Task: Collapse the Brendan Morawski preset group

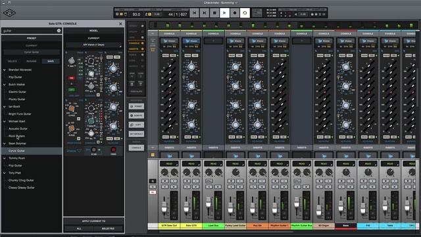Action: tap(5, 70)
